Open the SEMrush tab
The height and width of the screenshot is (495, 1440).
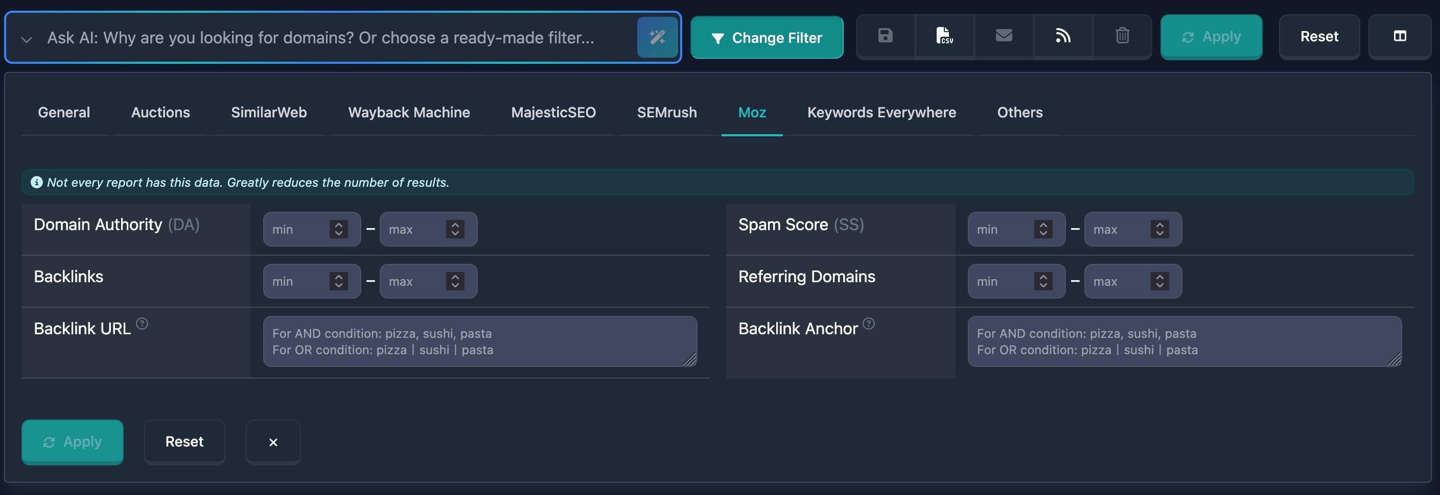coord(666,112)
